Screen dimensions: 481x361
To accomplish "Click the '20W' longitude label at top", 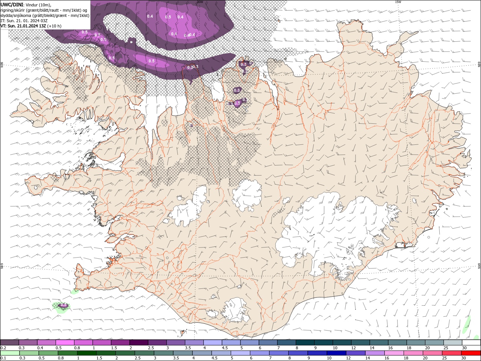I will click(200, 2).
